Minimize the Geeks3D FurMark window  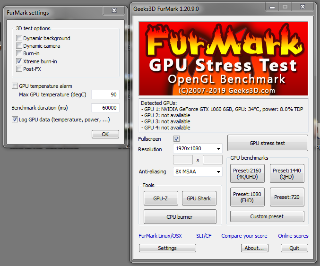coord(272,7)
